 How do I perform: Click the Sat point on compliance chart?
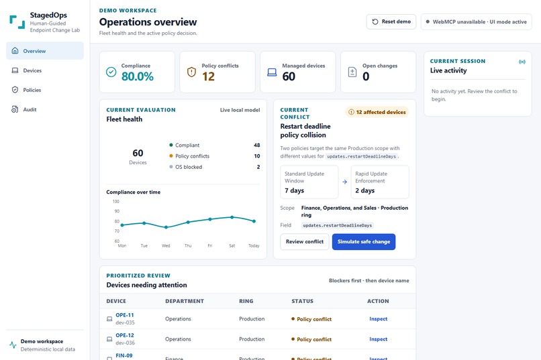tap(232, 217)
